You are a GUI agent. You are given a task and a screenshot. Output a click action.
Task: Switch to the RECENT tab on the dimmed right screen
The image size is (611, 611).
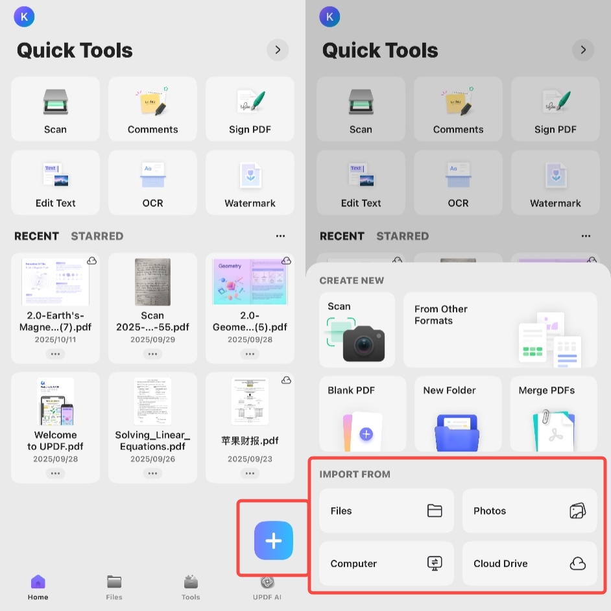pos(342,236)
